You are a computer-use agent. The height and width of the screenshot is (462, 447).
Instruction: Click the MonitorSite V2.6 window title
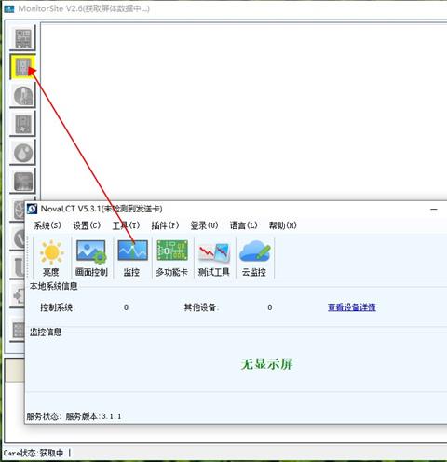tap(84, 8)
